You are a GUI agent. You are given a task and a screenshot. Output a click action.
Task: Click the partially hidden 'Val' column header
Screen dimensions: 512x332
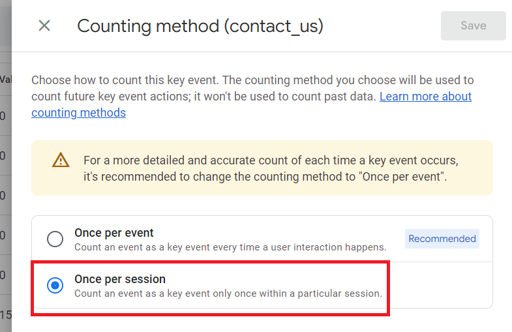6,80
